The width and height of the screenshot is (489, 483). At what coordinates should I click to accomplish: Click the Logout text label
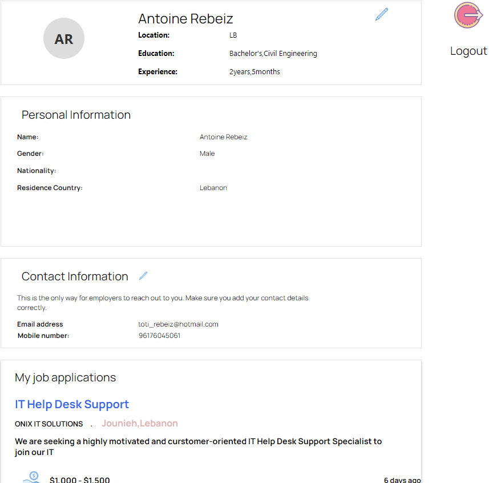point(468,51)
